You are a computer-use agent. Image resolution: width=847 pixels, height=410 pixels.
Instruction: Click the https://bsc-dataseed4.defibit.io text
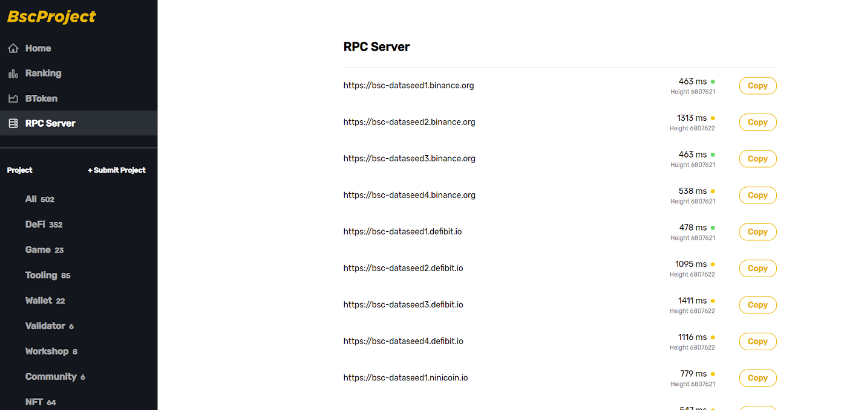(404, 341)
